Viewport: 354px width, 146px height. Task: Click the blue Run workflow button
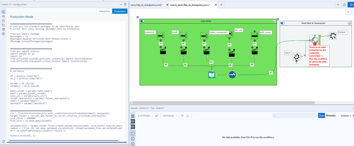tap(351, 5)
